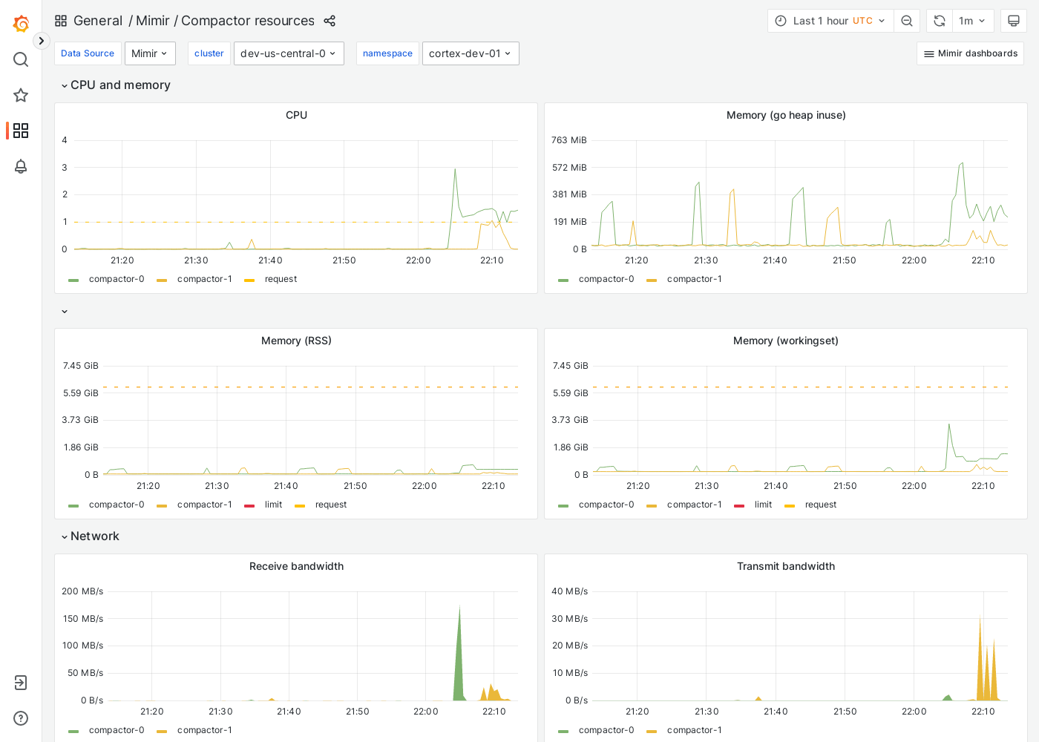Click compactor-0 green color swatch in Receive bandwidth
Image resolution: width=1039 pixels, height=742 pixels.
click(73, 730)
